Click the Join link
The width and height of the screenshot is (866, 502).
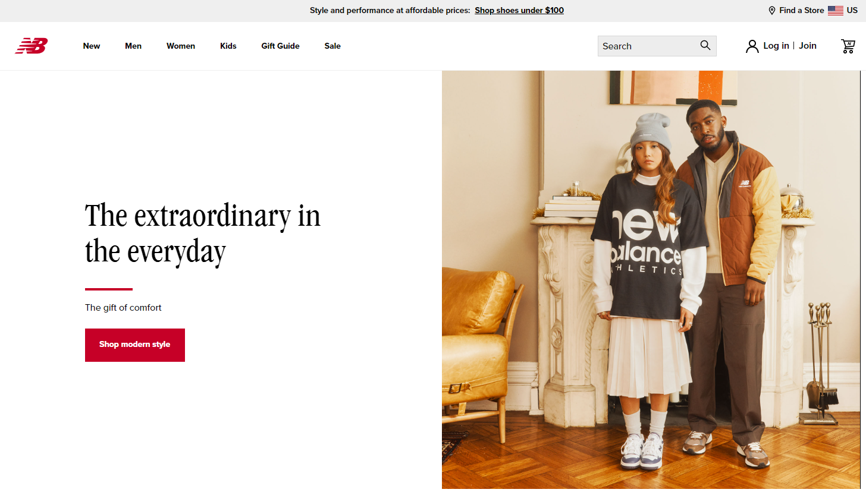(808, 46)
